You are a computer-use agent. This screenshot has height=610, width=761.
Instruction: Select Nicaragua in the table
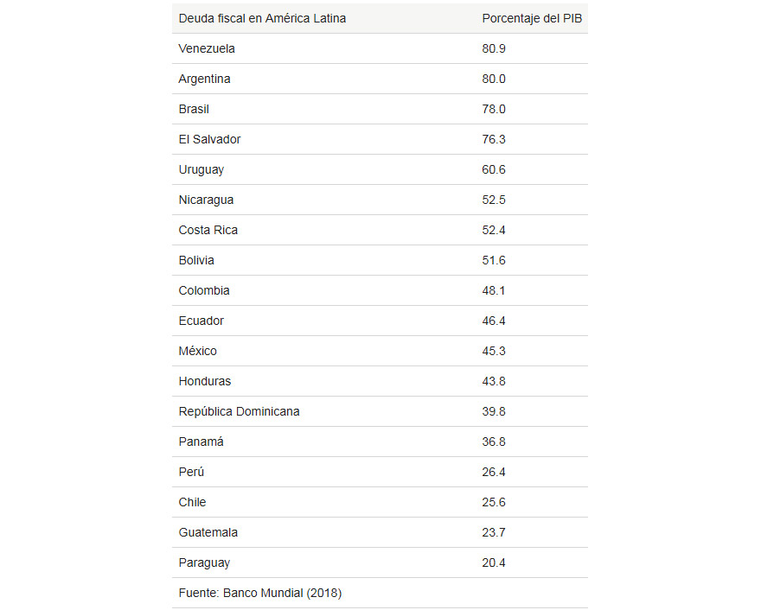(206, 200)
